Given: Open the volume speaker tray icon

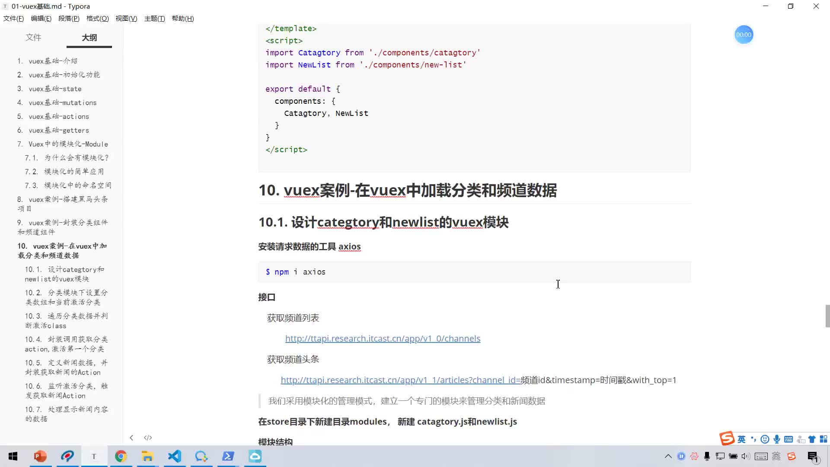Looking at the screenshot, I should click(x=746, y=456).
